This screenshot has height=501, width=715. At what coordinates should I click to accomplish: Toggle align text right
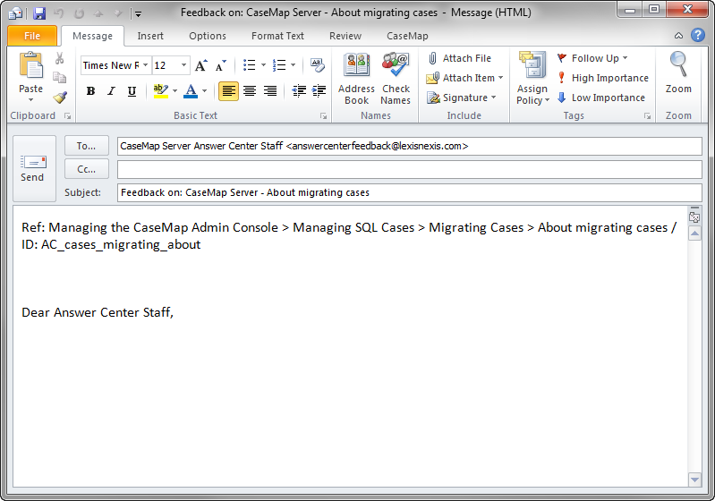pos(270,91)
